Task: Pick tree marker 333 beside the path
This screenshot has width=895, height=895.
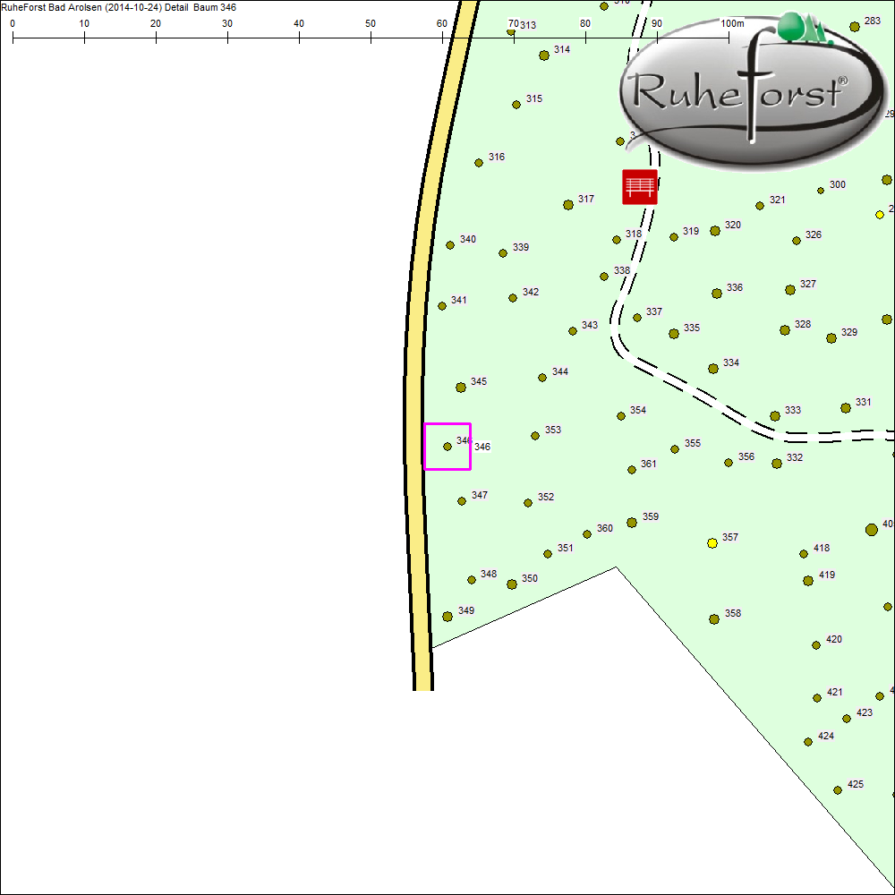Action: tap(775, 416)
